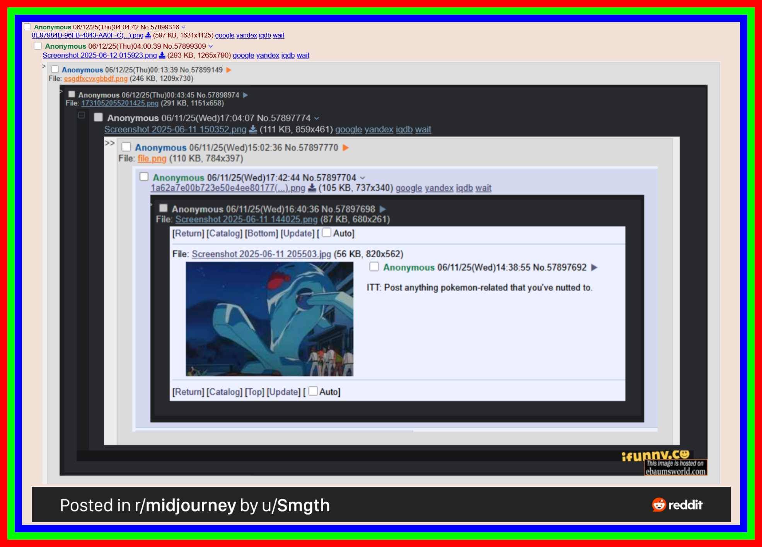Click [Top] navigation link
Viewport: 762px width, 547px height.
pos(254,392)
